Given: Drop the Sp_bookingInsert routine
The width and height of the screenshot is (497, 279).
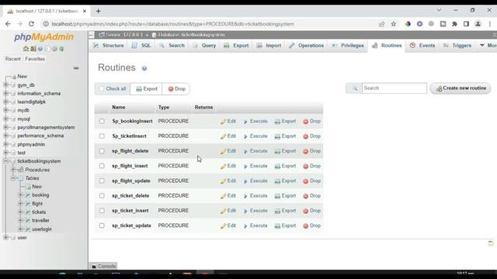Looking at the screenshot, I should coord(312,121).
